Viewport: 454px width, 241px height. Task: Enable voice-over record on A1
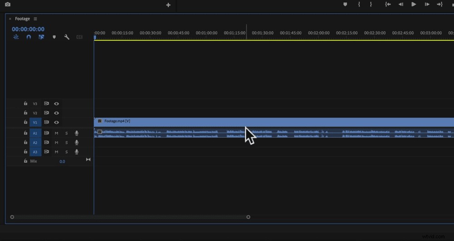[77, 133]
